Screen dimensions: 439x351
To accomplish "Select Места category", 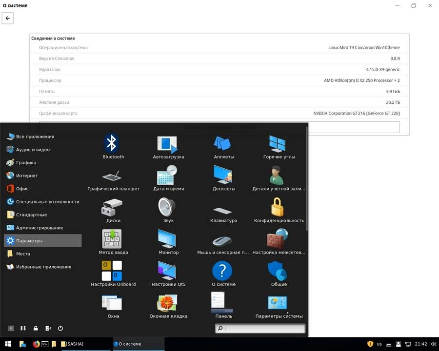I will click(43, 253).
